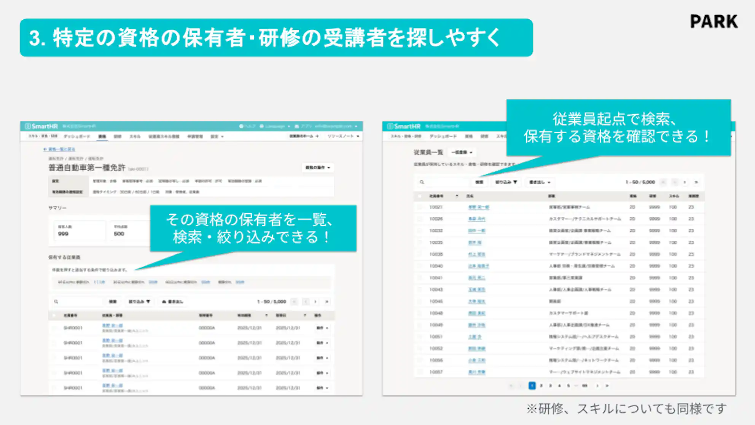Viewport: 755px width, 425px height.
Task: Go to page 99 in bottom pagination
Action: 585,386
